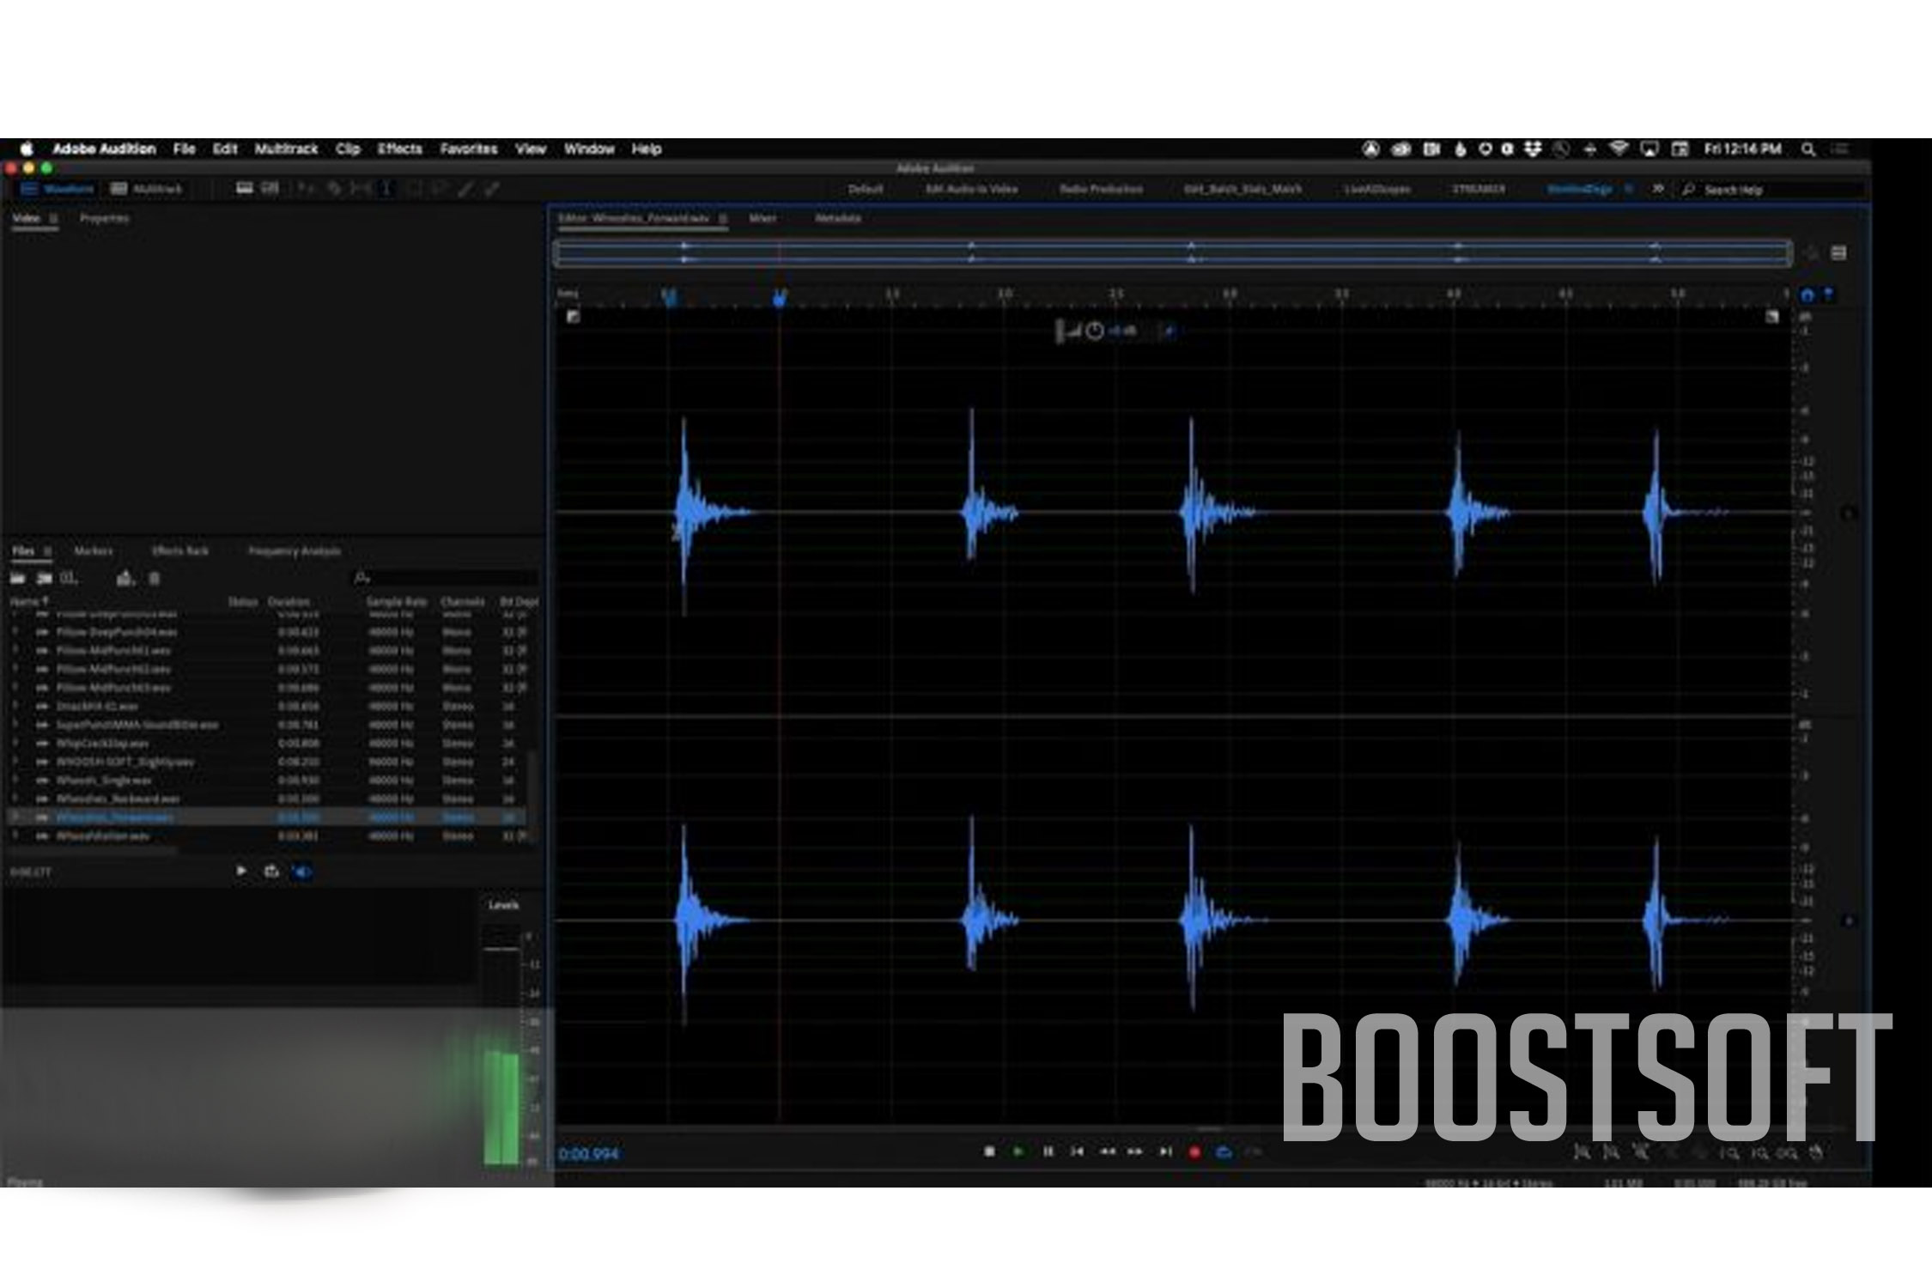Expand the SuperPunchMMA file row arrow
Viewport: 1932px width, 1288px height.
15,725
